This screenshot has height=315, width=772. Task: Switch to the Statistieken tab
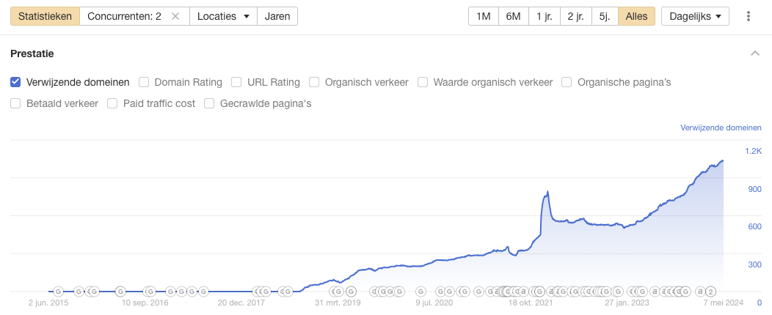click(45, 16)
